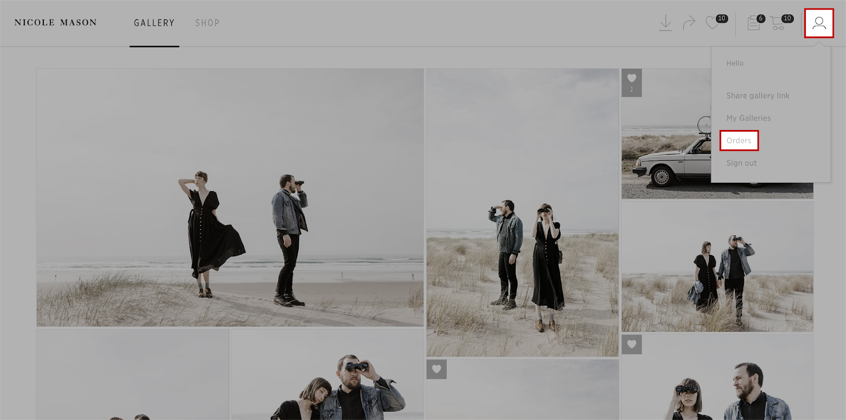
Task: Switch to the SHOP tab
Action: tap(207, 23)
